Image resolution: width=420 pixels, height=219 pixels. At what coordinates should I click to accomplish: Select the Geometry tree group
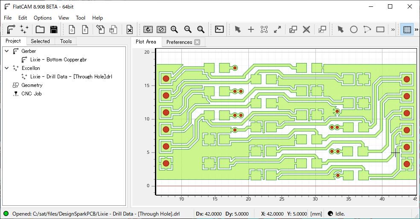point(32,85)
